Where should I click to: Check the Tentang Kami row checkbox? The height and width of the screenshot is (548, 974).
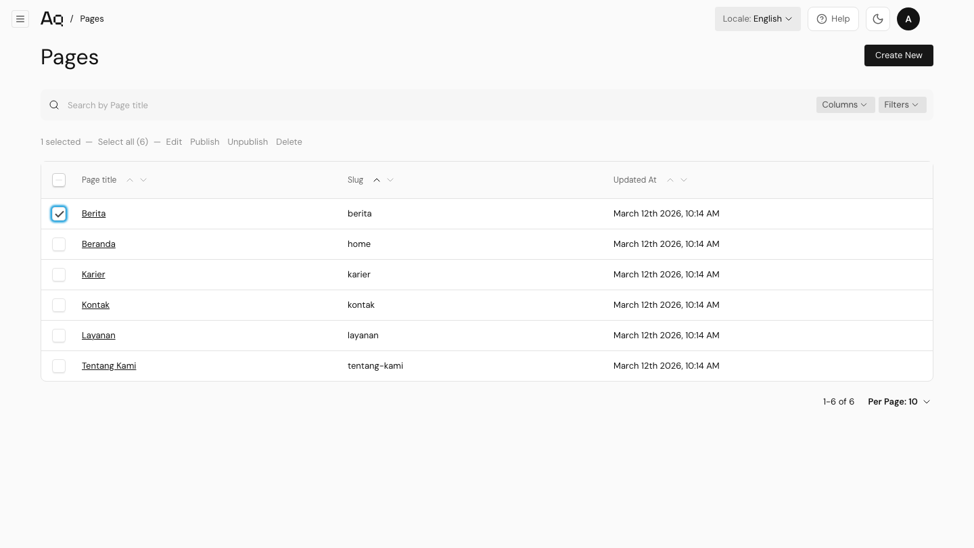(x=59, y=366)
